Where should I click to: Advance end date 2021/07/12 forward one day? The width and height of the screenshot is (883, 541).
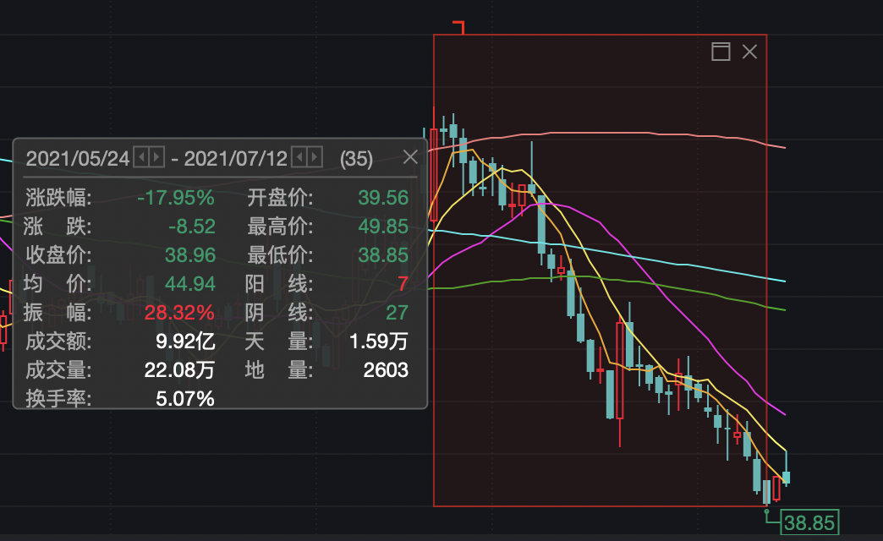pyautogui.click(x=315, y=157)
